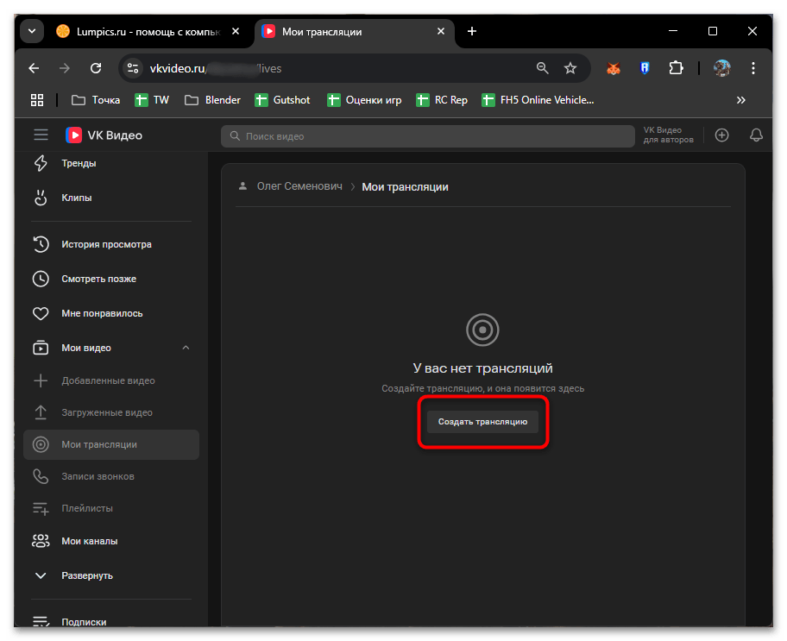
Task: Open Мне понравилось in sidebar
Action: 102,313
